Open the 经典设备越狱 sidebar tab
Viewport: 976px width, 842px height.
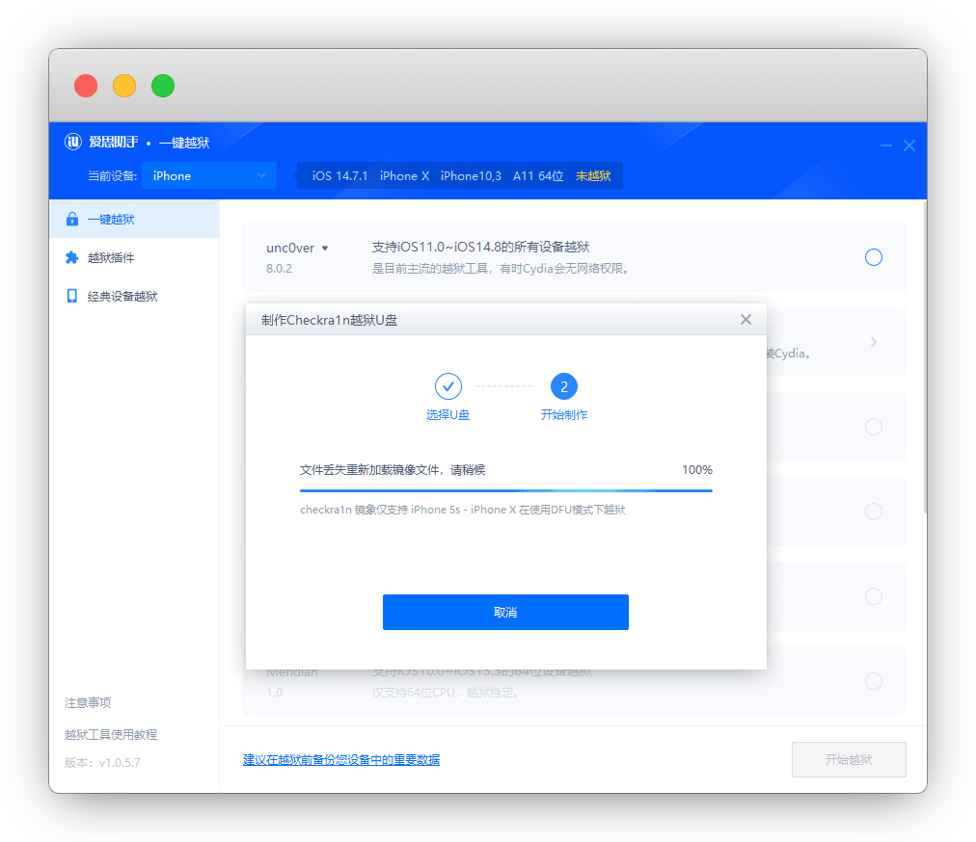click(122, 297)
